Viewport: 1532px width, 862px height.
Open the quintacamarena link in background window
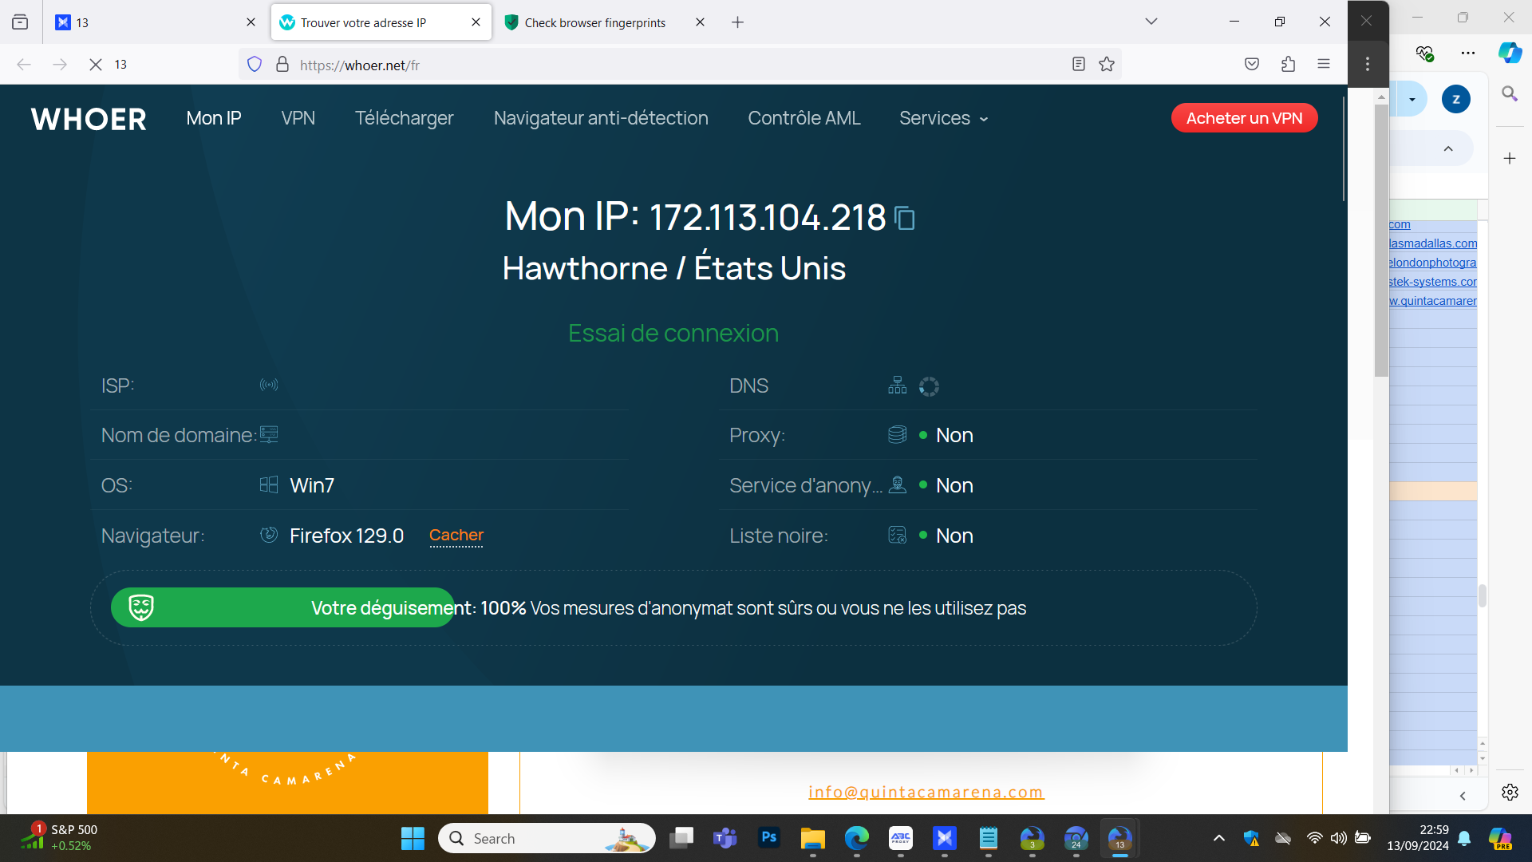tap(1433, 301)
